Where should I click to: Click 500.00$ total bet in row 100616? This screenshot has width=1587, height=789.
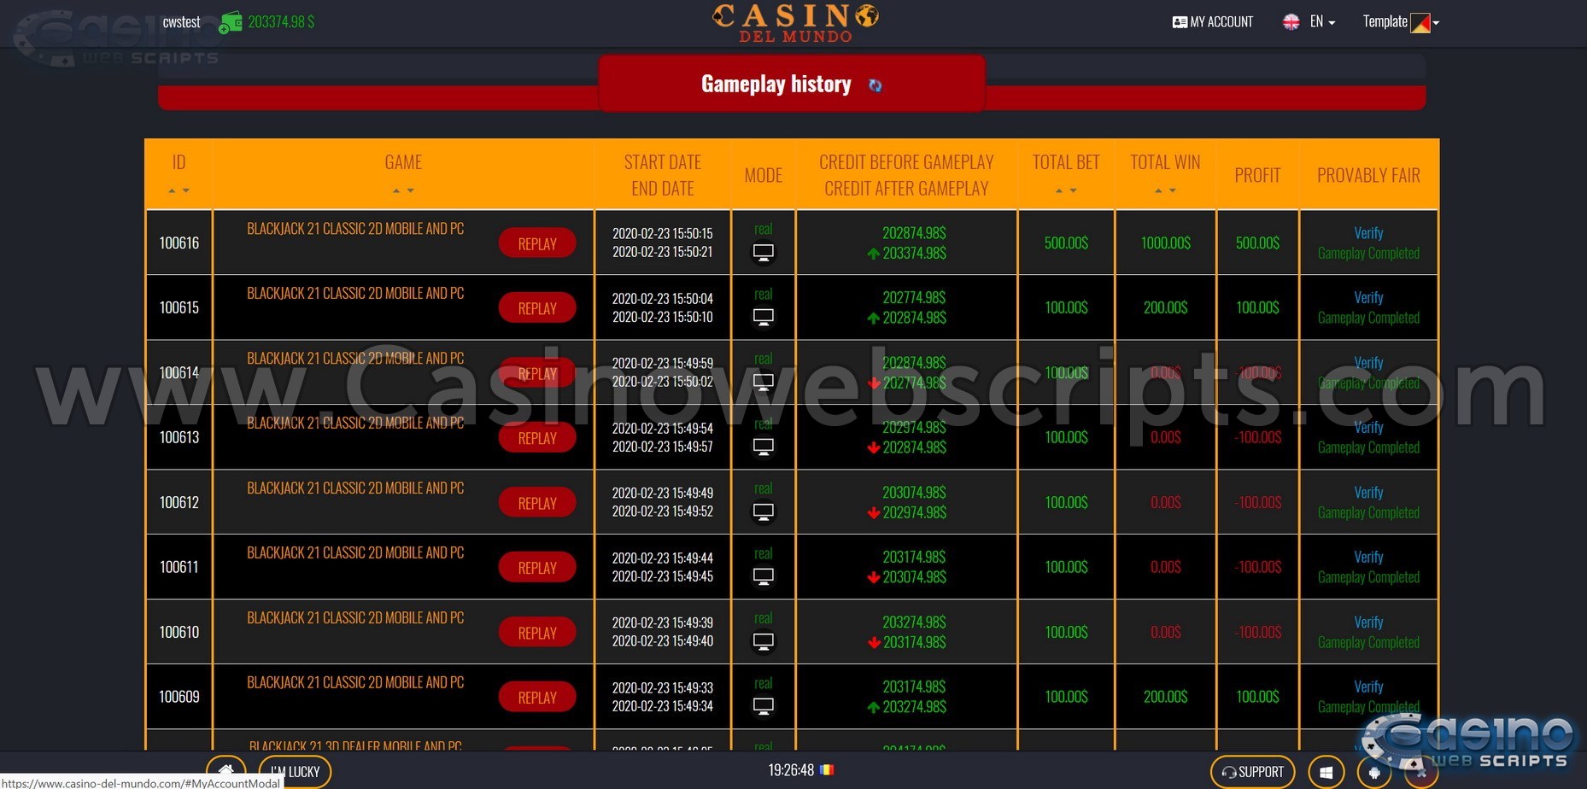click(x=1066, y=243)
